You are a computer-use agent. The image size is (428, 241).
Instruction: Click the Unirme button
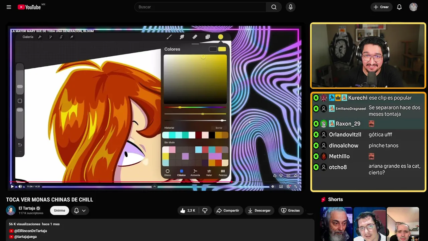tap(60, 211)
